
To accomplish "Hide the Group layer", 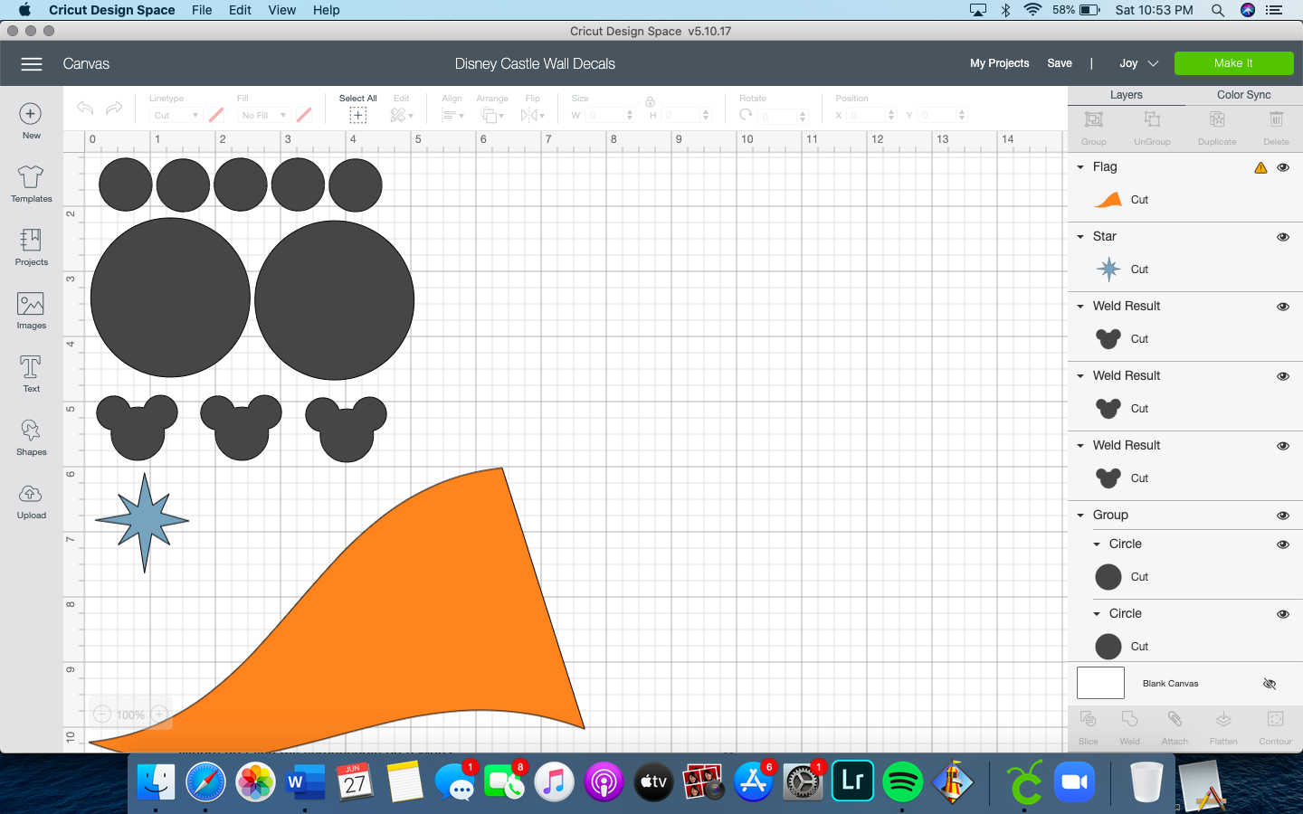I will tap(1282, 516).
